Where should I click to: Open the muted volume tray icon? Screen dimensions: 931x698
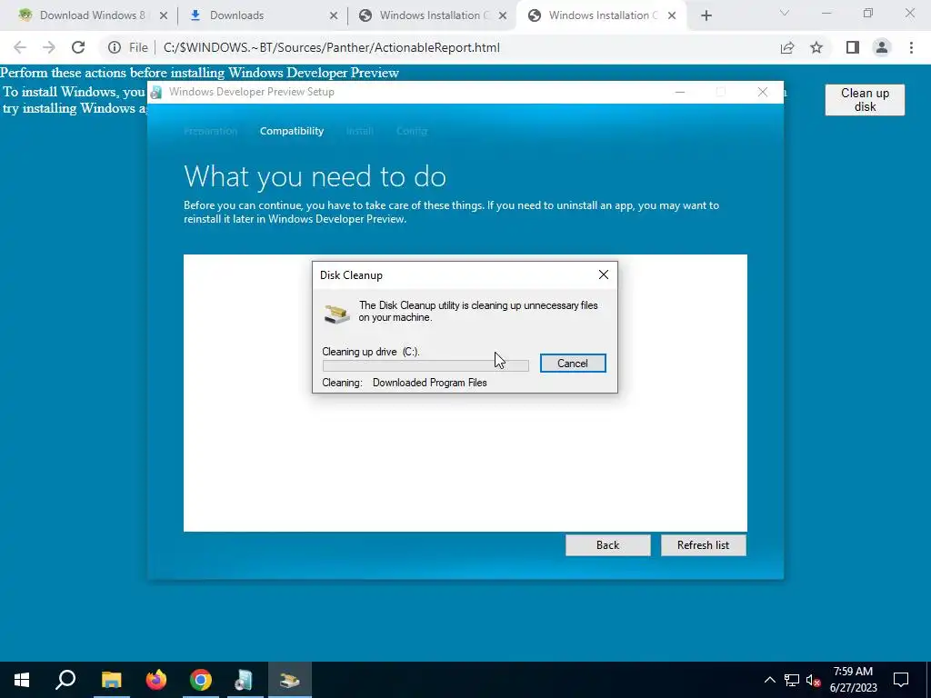813,680
